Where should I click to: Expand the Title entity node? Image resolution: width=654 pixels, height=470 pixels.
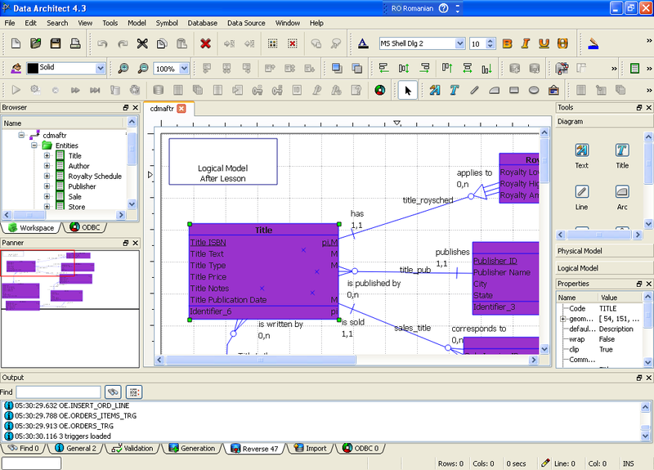point(47,155)
